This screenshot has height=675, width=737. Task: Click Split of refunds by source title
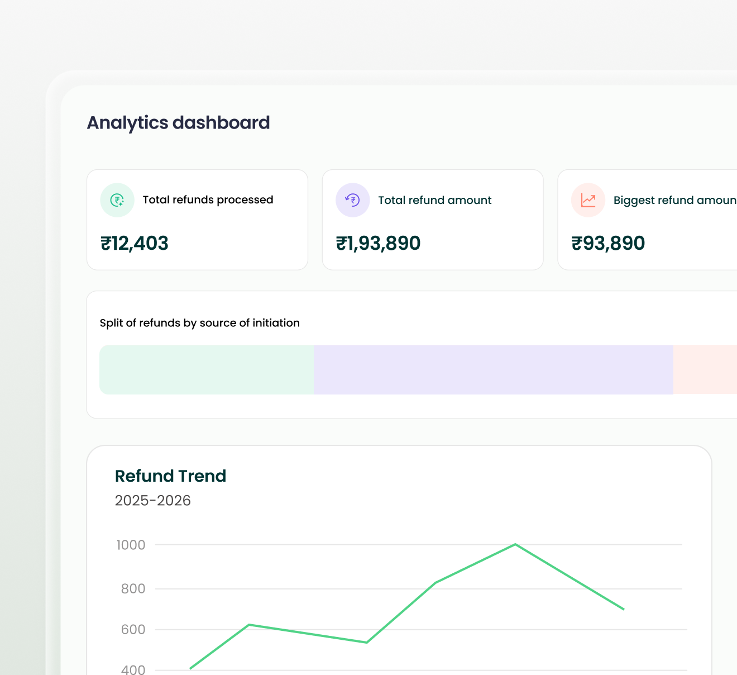(x=200, y=323)
